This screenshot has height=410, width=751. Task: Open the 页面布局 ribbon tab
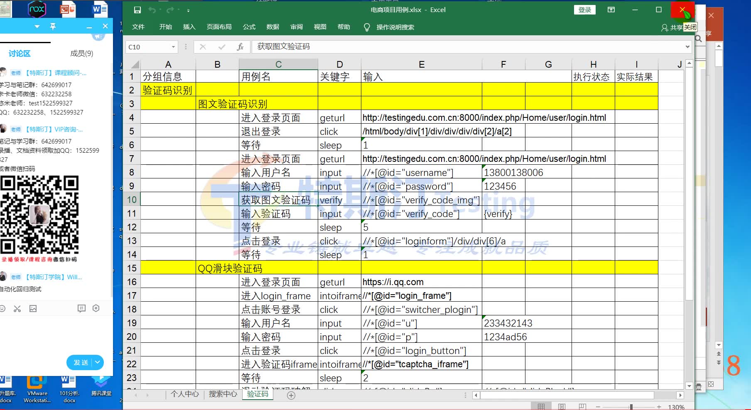(219, 27)
